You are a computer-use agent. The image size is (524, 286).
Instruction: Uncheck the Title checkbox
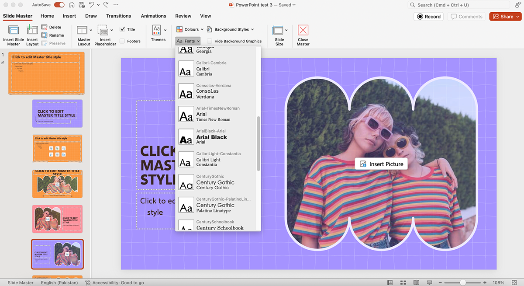click(x=122, y=29)
